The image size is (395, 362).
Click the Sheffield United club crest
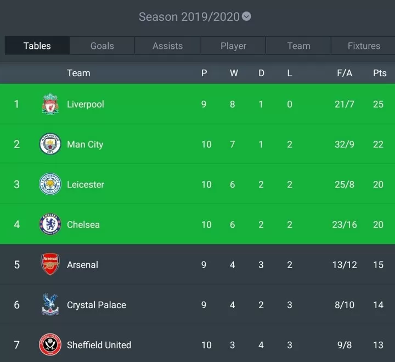pyautogui.click(x=50, y=344)
